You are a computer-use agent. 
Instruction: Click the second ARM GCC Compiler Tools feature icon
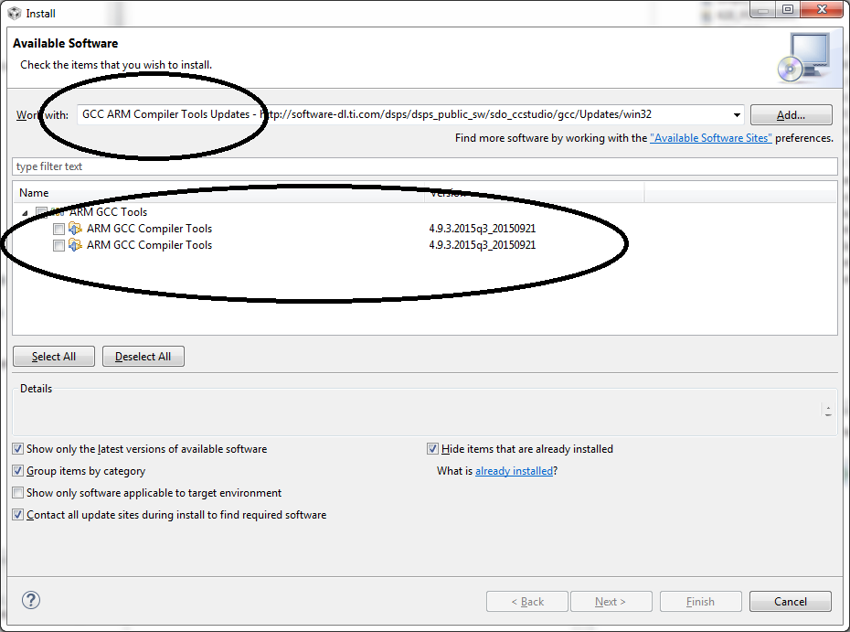(75, 245)
